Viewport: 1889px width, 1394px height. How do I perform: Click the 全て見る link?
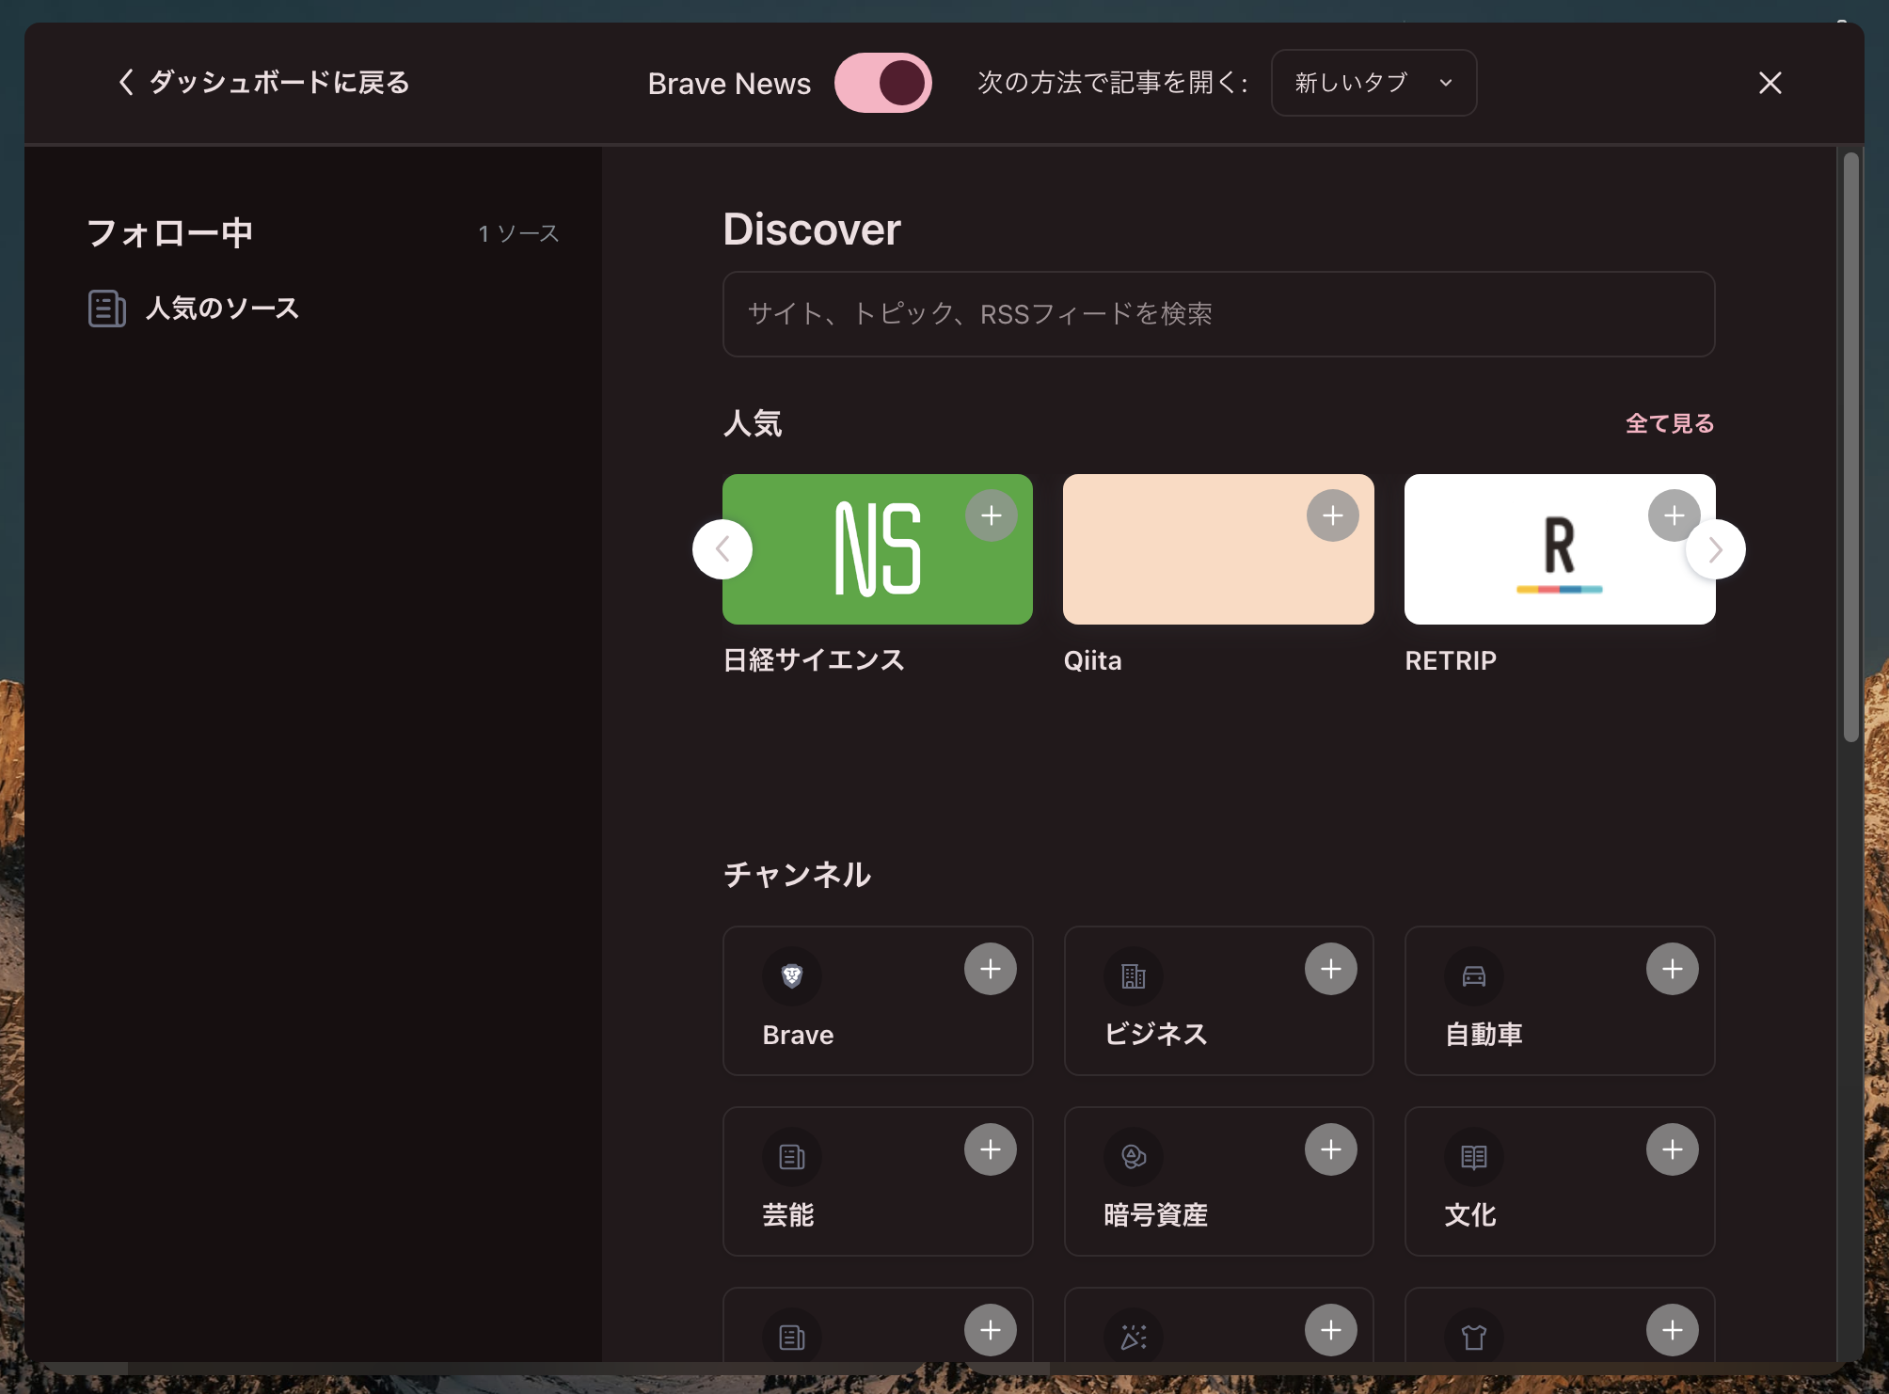(x=1670, y=423)
